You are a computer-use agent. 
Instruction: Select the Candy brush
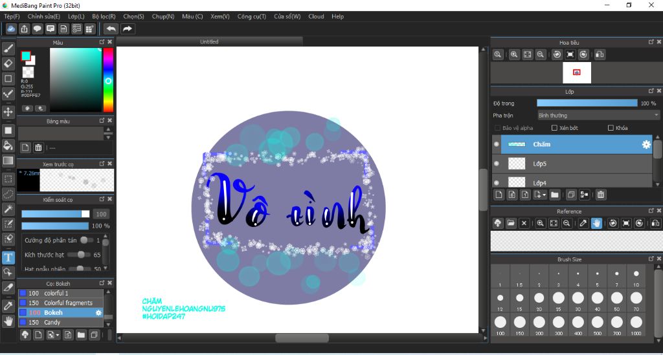click(61, 322)
